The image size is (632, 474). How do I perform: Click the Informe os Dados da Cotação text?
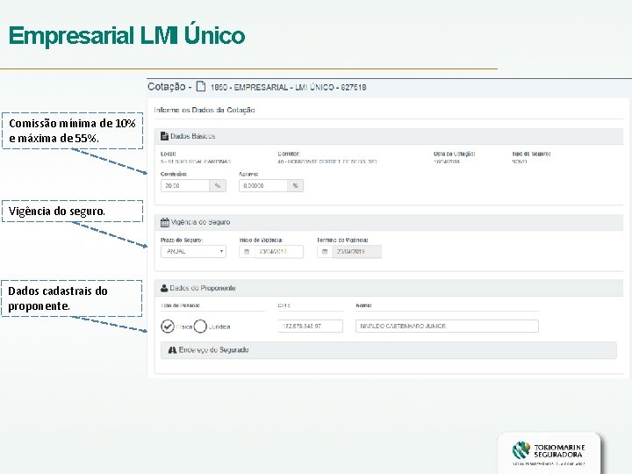pyautogui.click(x=205, y=110)
